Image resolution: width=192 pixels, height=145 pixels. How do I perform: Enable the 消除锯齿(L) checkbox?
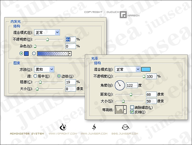tap(132, 107)
